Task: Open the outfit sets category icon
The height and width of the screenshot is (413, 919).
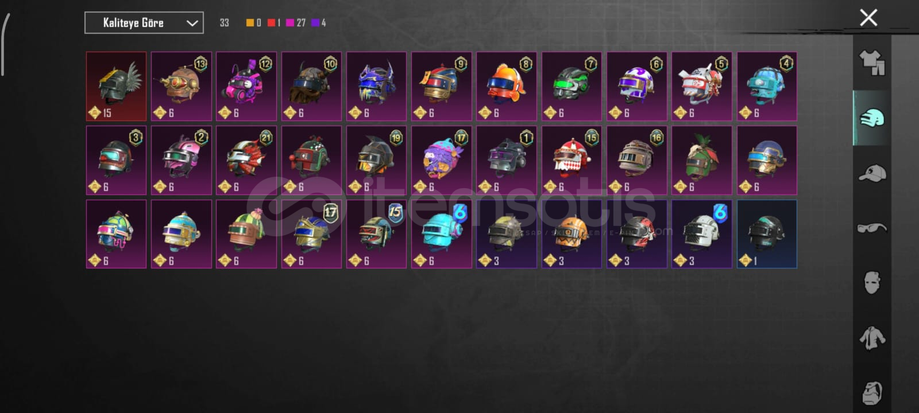Action: pos(872,63)
